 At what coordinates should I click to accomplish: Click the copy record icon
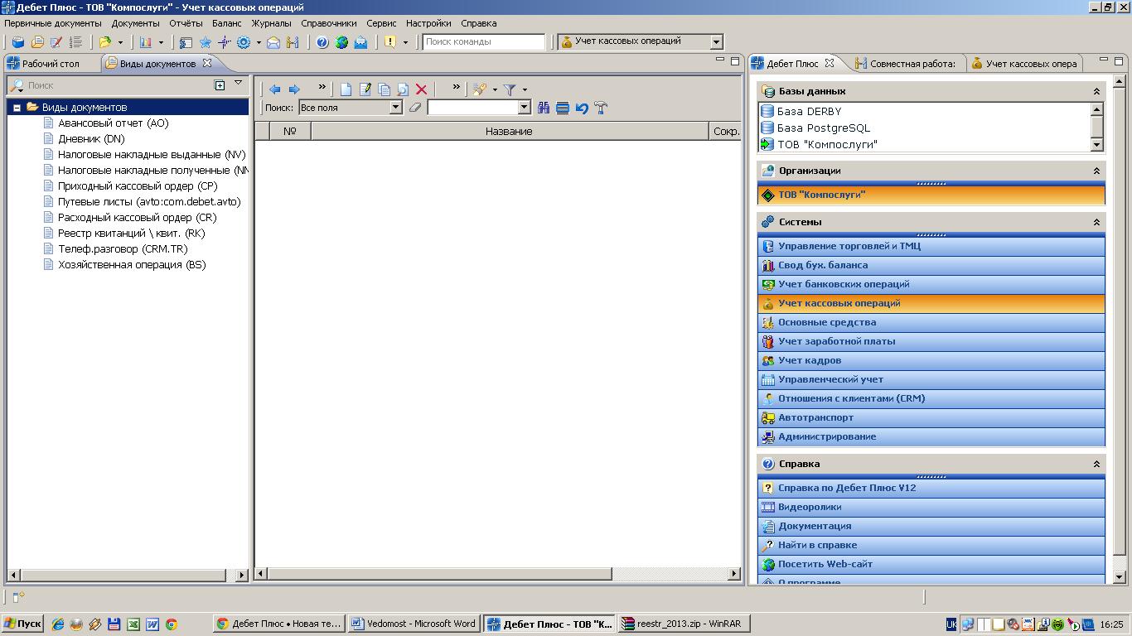tap(384, 89)
